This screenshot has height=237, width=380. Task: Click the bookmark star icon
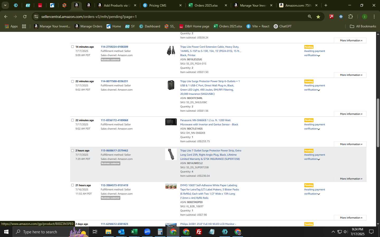click(x=318, y=17)
